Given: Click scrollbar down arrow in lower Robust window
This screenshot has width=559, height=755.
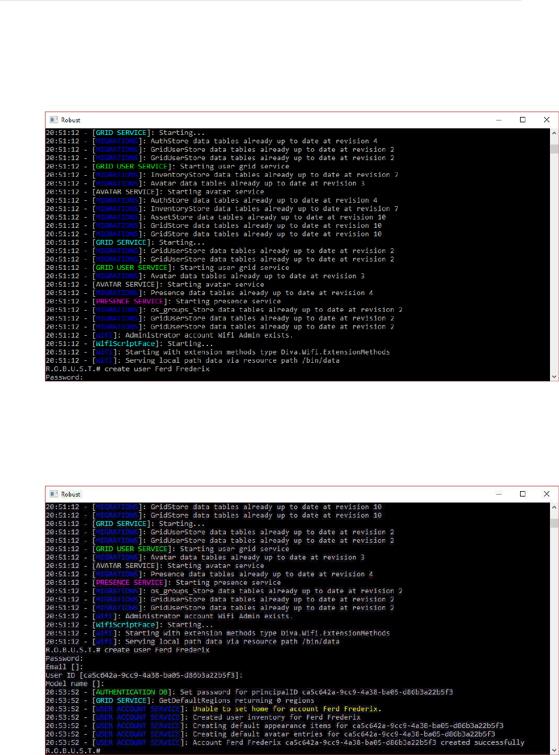Looking at the screenshot, I should click(x=554, y=750).
